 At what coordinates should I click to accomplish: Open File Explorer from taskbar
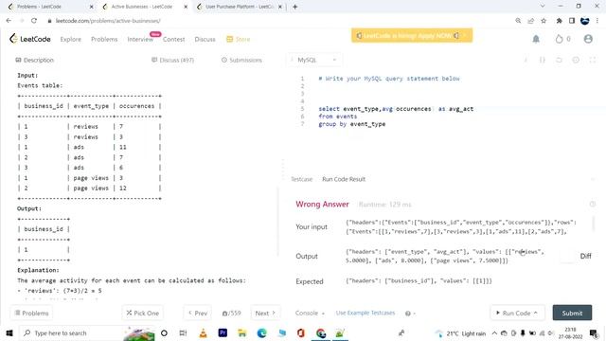pos(242,332)
